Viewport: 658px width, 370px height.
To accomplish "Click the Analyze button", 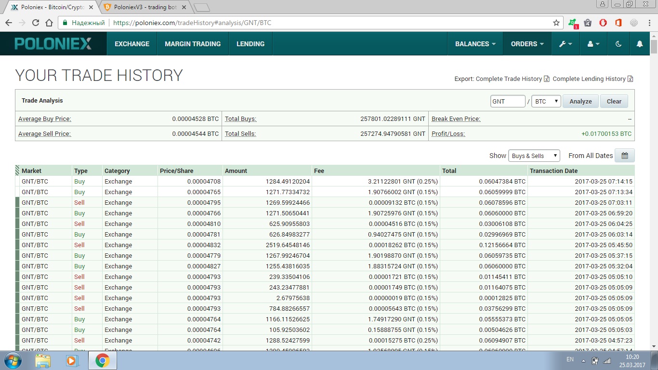I will [580, 101].
